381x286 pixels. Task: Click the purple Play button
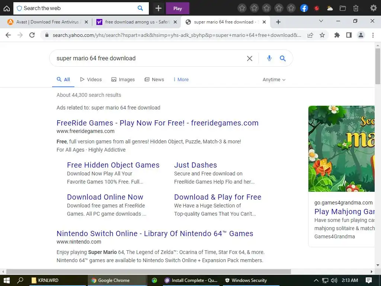177,8
